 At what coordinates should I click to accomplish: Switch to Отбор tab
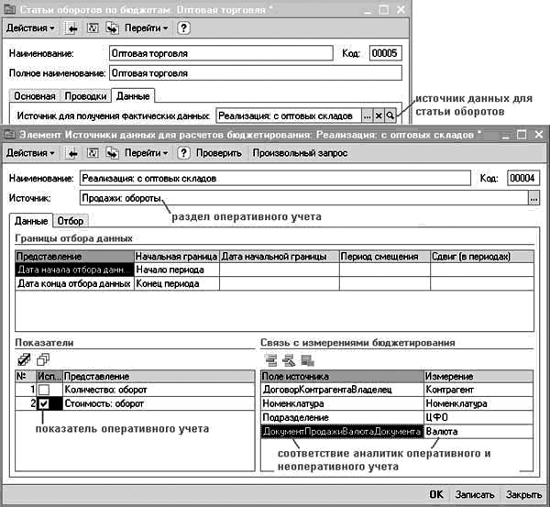(71, 221)
